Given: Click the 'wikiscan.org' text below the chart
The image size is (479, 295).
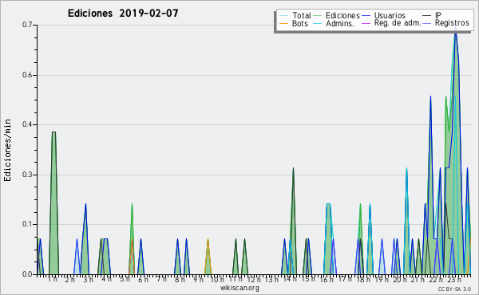Looking at the screenshot, I should [x=239, y=288].
